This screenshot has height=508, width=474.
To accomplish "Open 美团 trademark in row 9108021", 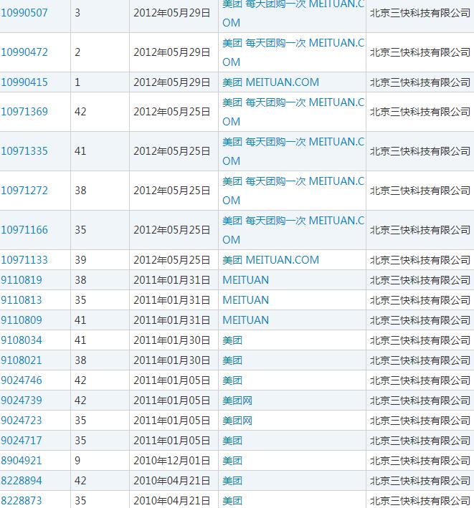I will click(232, 360).
